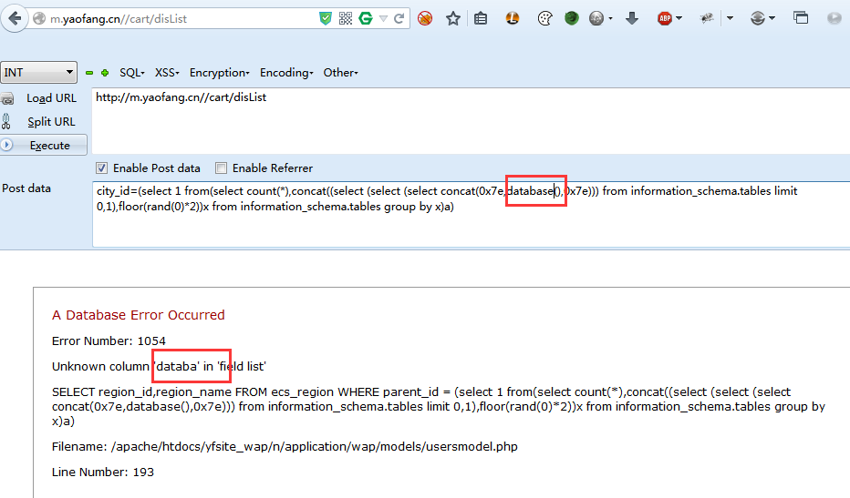Click the 'Line Number: 193' text
The width and height of the screenshot is (850, 498).
[103, 472]
